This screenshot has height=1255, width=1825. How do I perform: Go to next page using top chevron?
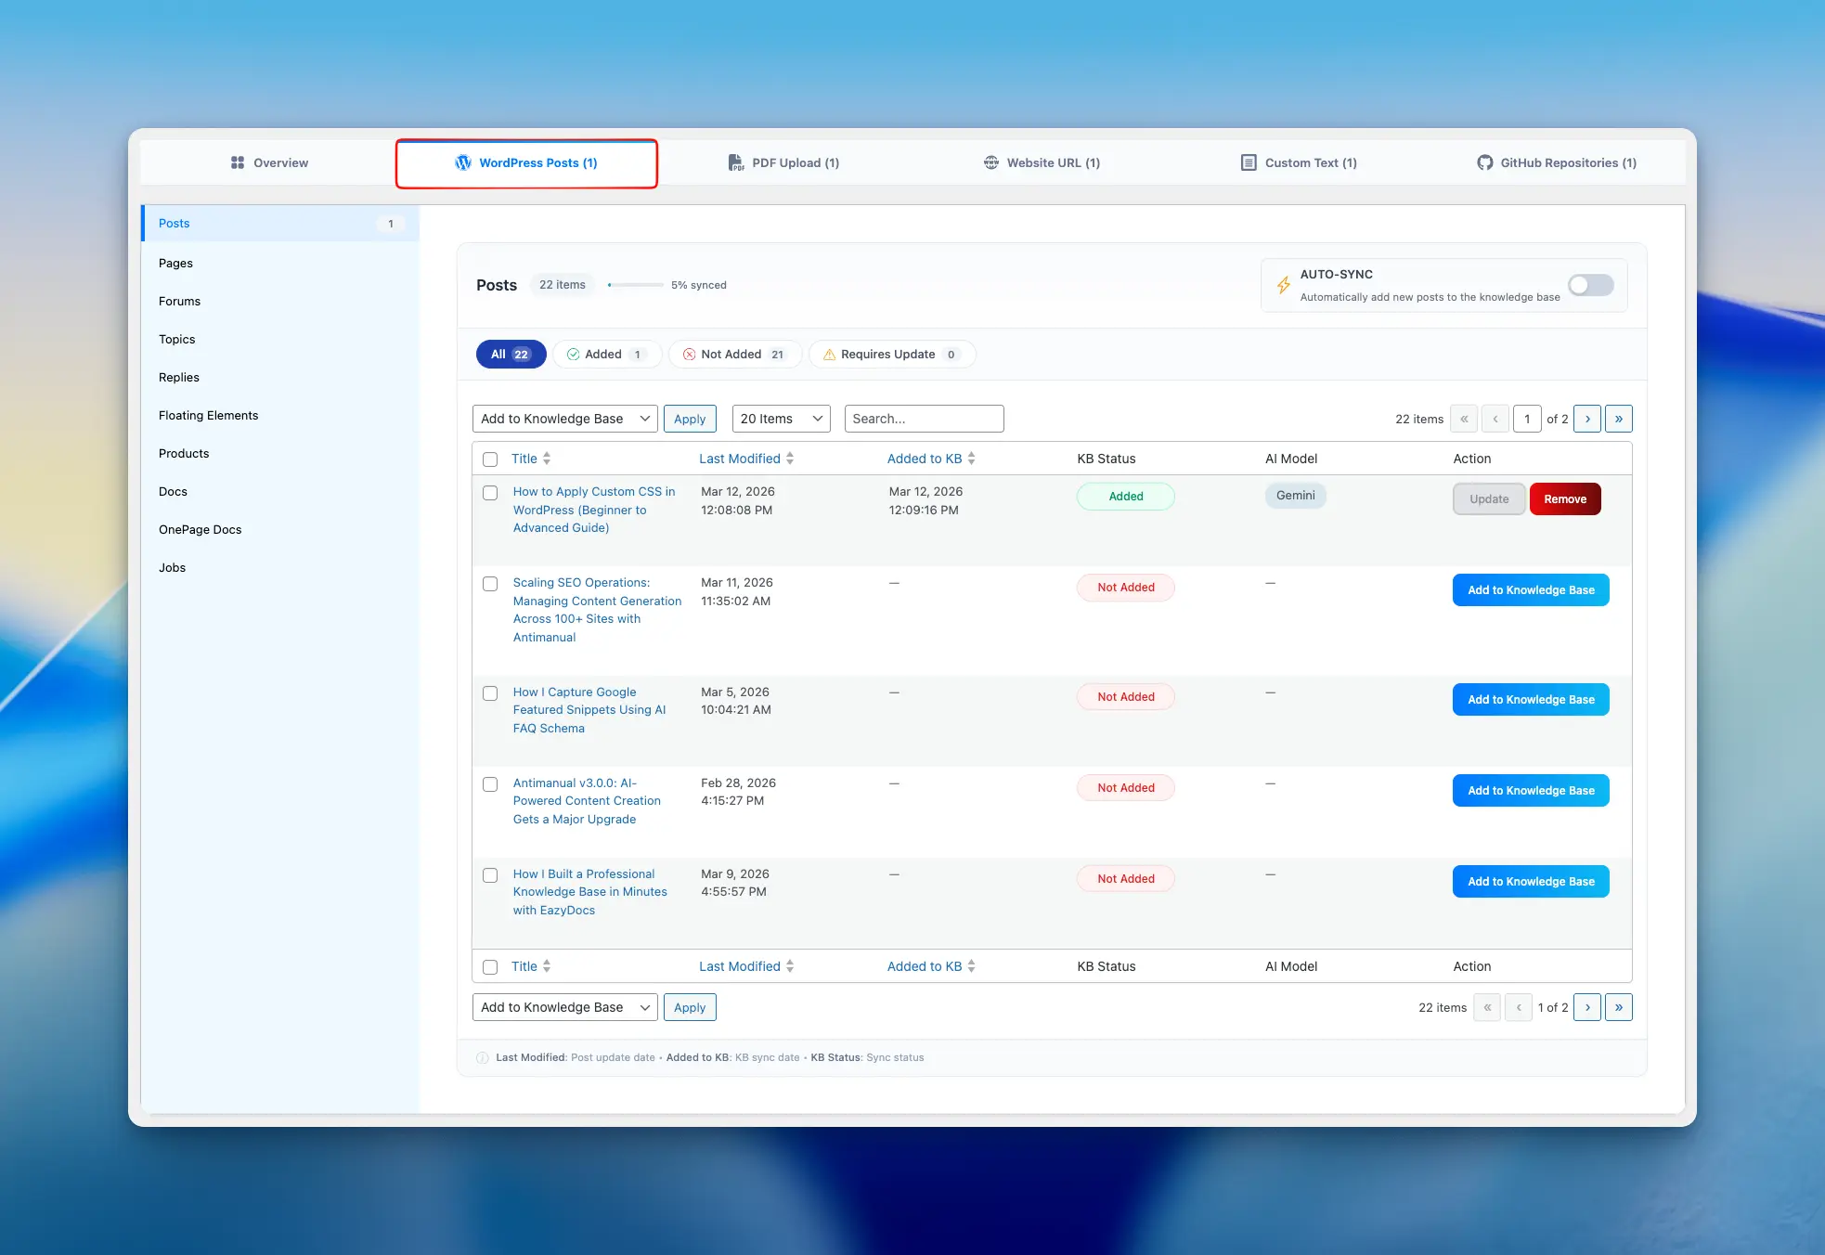(1587, 419)
